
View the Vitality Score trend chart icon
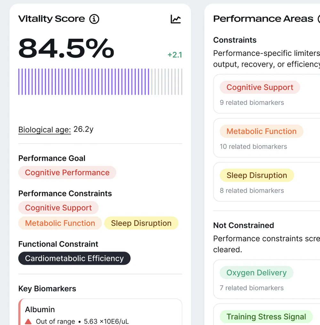[176, 19]
